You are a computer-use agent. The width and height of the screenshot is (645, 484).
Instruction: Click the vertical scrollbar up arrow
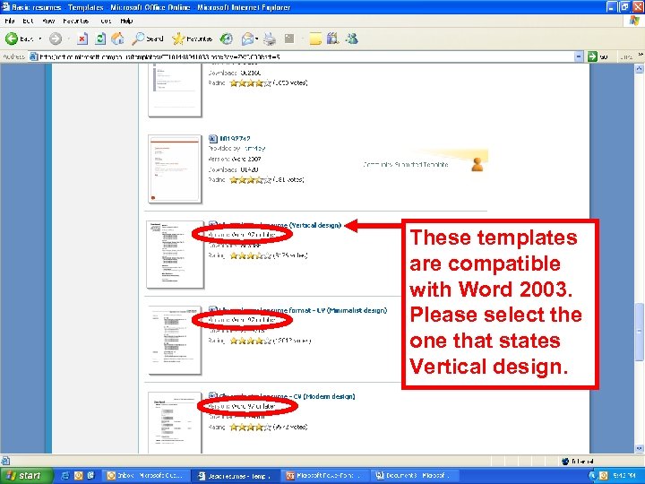coord(640,69)
